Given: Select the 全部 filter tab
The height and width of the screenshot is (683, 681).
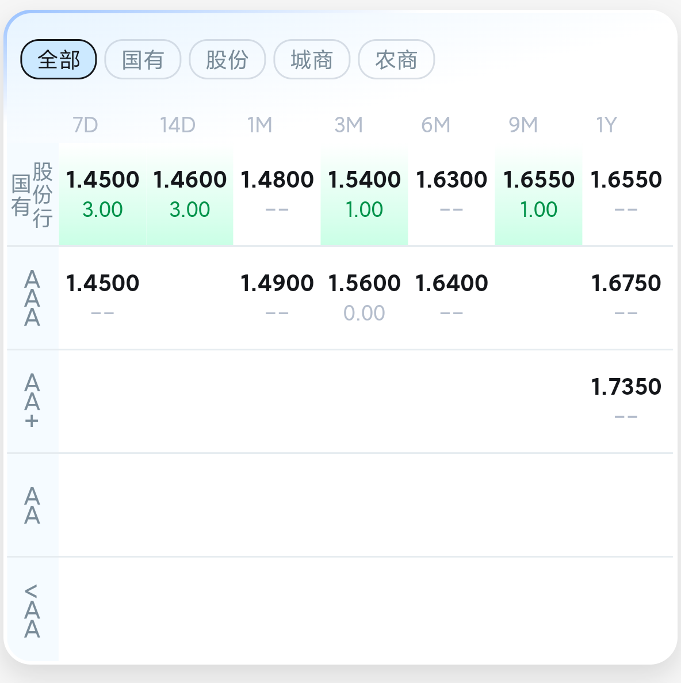Looking at the screenshot, I should coord(58,59).
